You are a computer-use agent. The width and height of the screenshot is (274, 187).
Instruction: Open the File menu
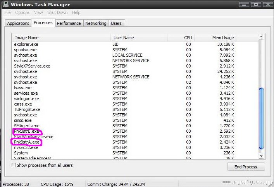(7, 12)
